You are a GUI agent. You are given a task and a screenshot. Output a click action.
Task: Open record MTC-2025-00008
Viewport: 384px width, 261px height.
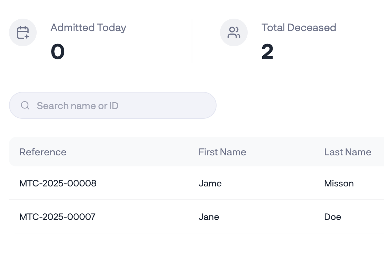tap(58, 183)
